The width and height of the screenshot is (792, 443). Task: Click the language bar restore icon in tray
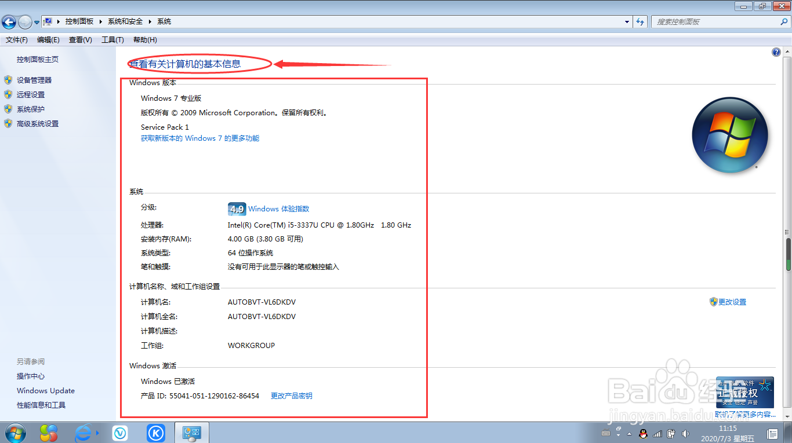pyautogui.click(x=619, y=429)
